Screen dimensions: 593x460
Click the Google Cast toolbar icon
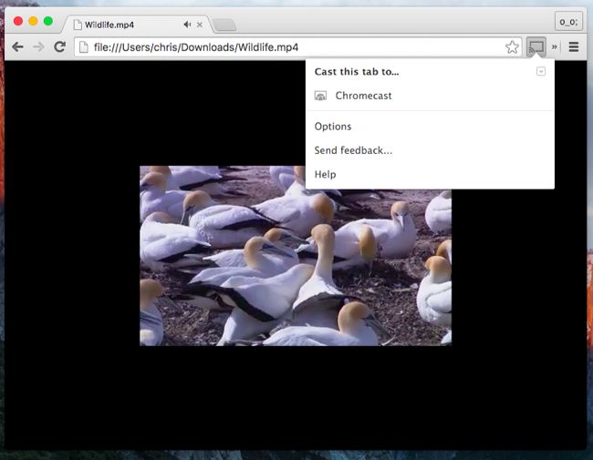pos(536,46)
